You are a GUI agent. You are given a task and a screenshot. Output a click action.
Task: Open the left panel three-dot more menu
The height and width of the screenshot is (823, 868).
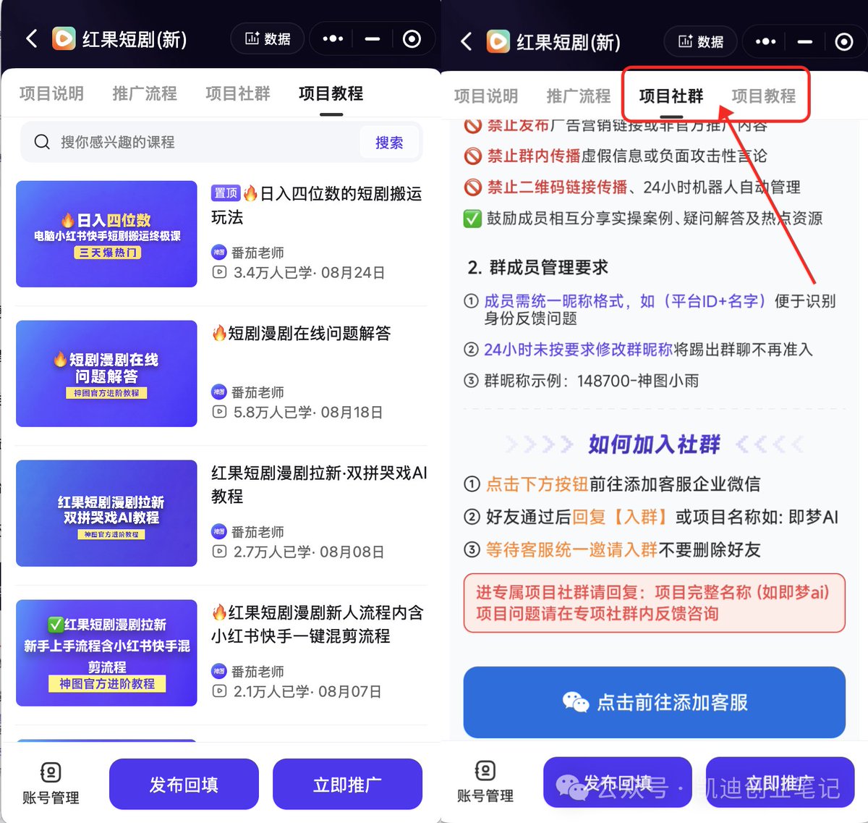point(333,38)
